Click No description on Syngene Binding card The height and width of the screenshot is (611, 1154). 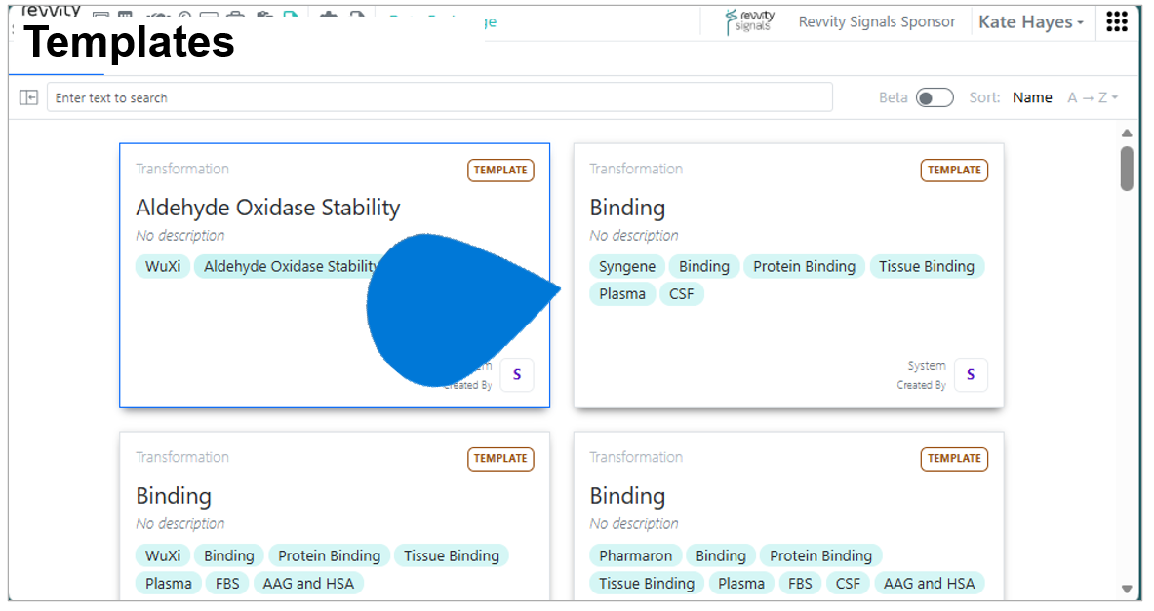(x=634, y=235)
